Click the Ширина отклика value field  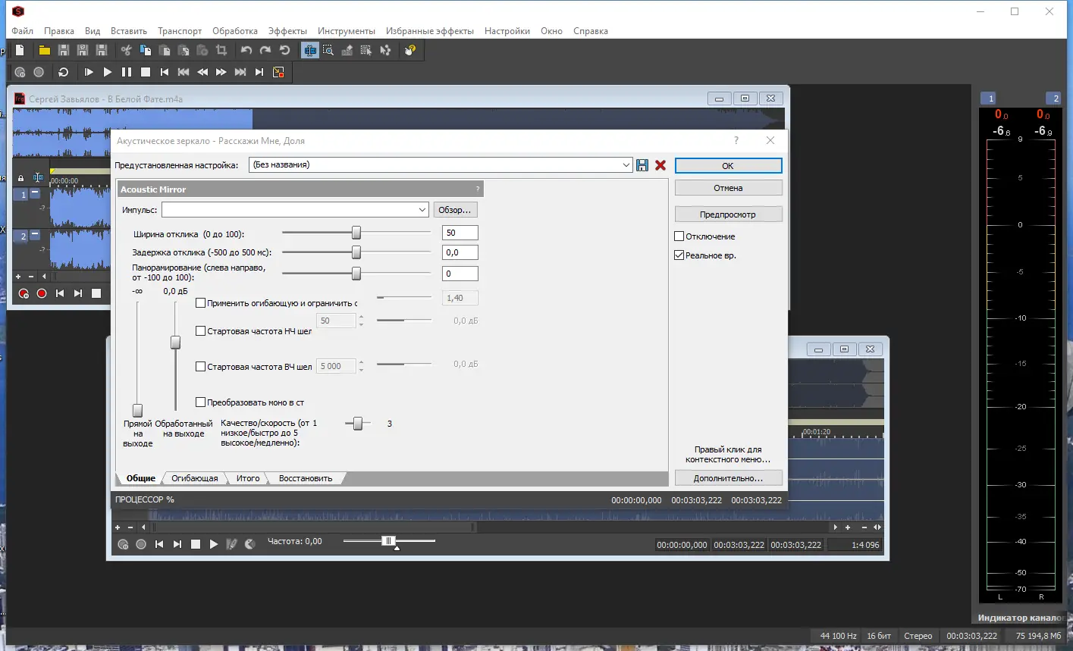click(x=460, y=233)
